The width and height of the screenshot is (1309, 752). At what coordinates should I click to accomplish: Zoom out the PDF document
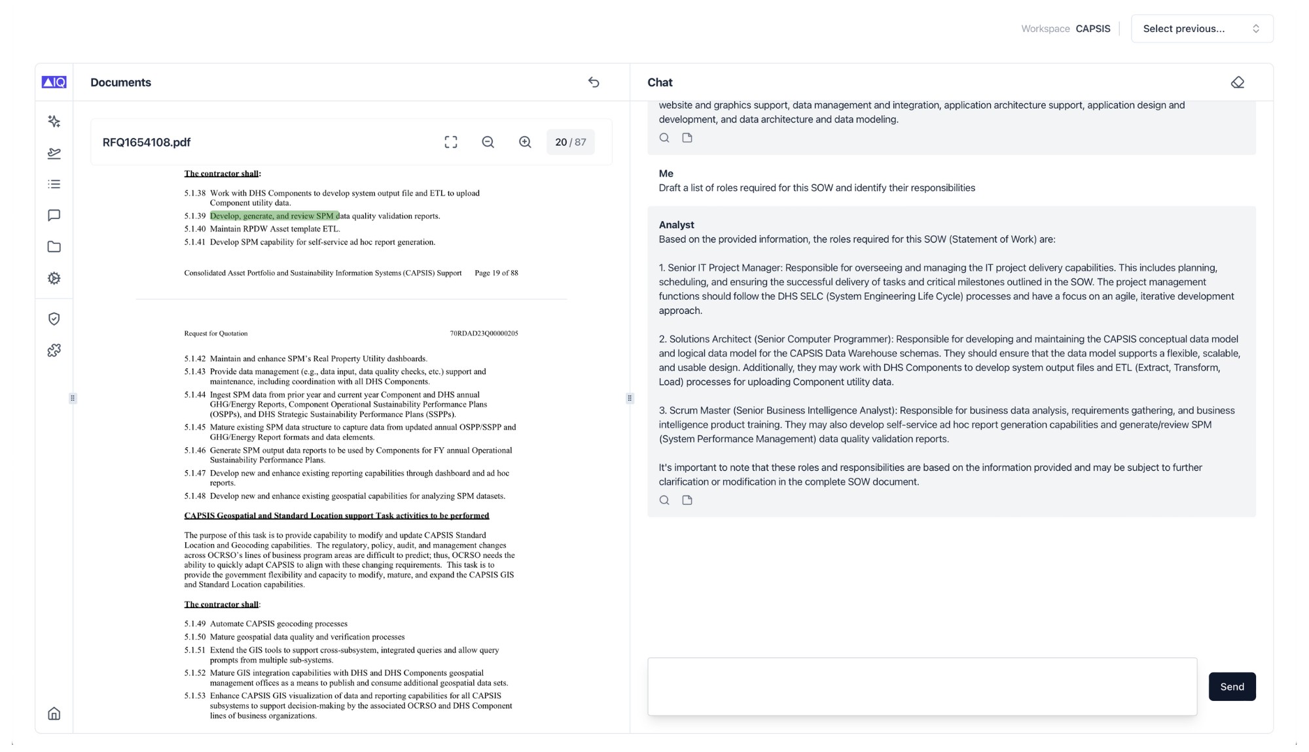click(488, 142)
